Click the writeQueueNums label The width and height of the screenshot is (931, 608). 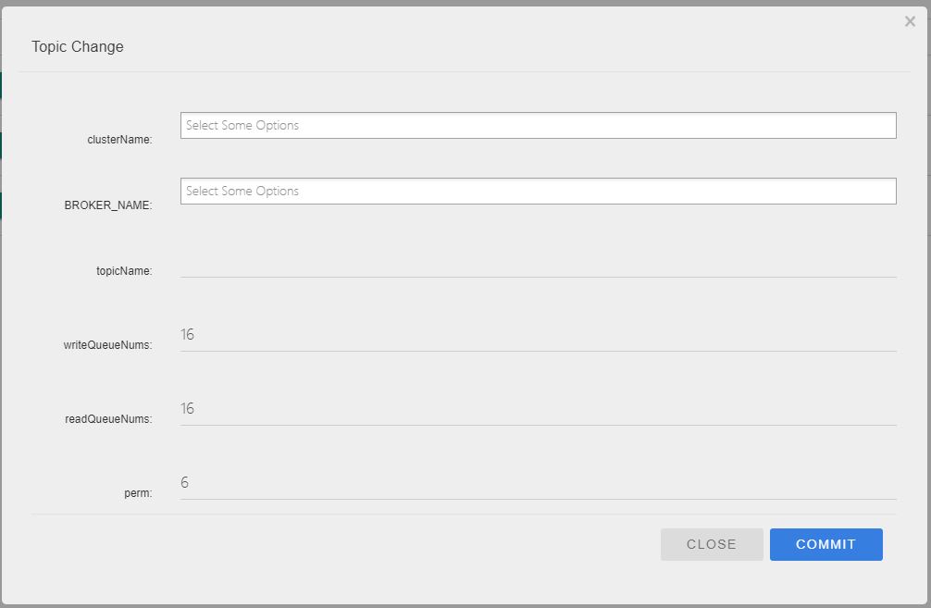coord(107,345)
